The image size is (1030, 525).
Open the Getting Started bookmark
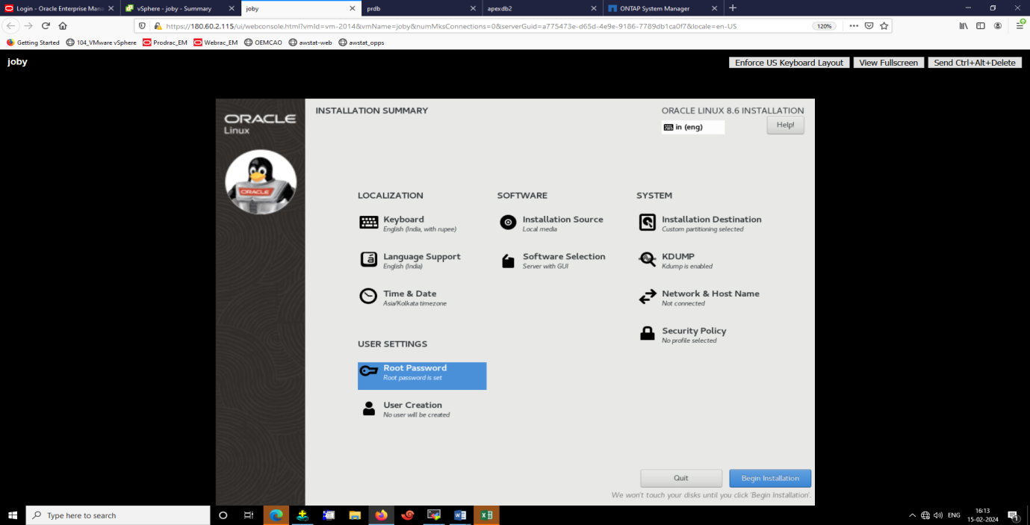click(x=34, y=43)
